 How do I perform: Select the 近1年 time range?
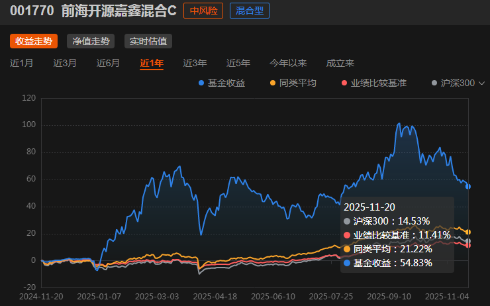pyautogui.click(x=152, y=64)
